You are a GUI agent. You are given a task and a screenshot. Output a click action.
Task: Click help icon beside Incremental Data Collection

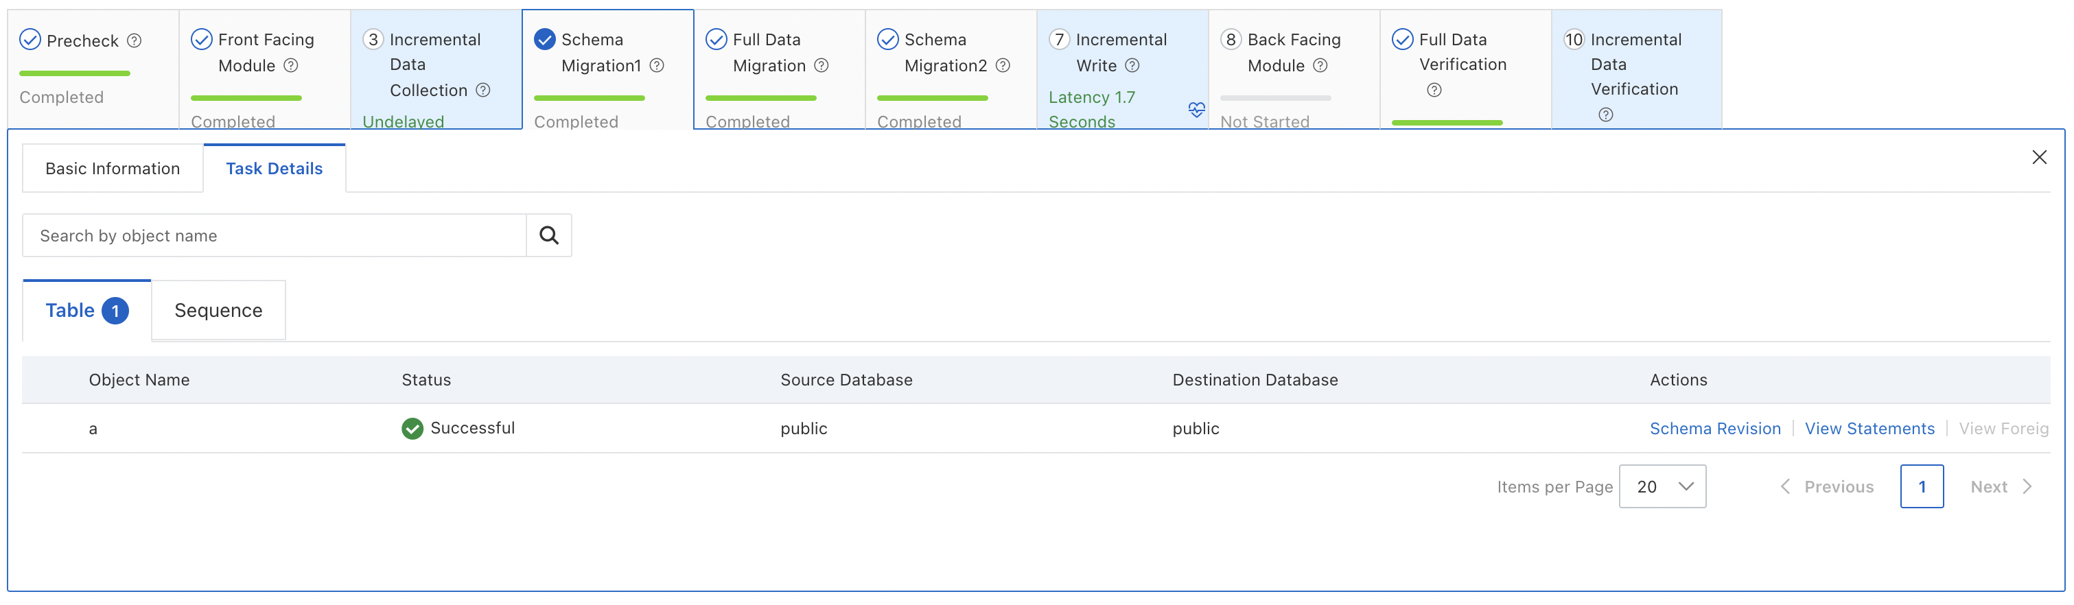coord(483,90)
